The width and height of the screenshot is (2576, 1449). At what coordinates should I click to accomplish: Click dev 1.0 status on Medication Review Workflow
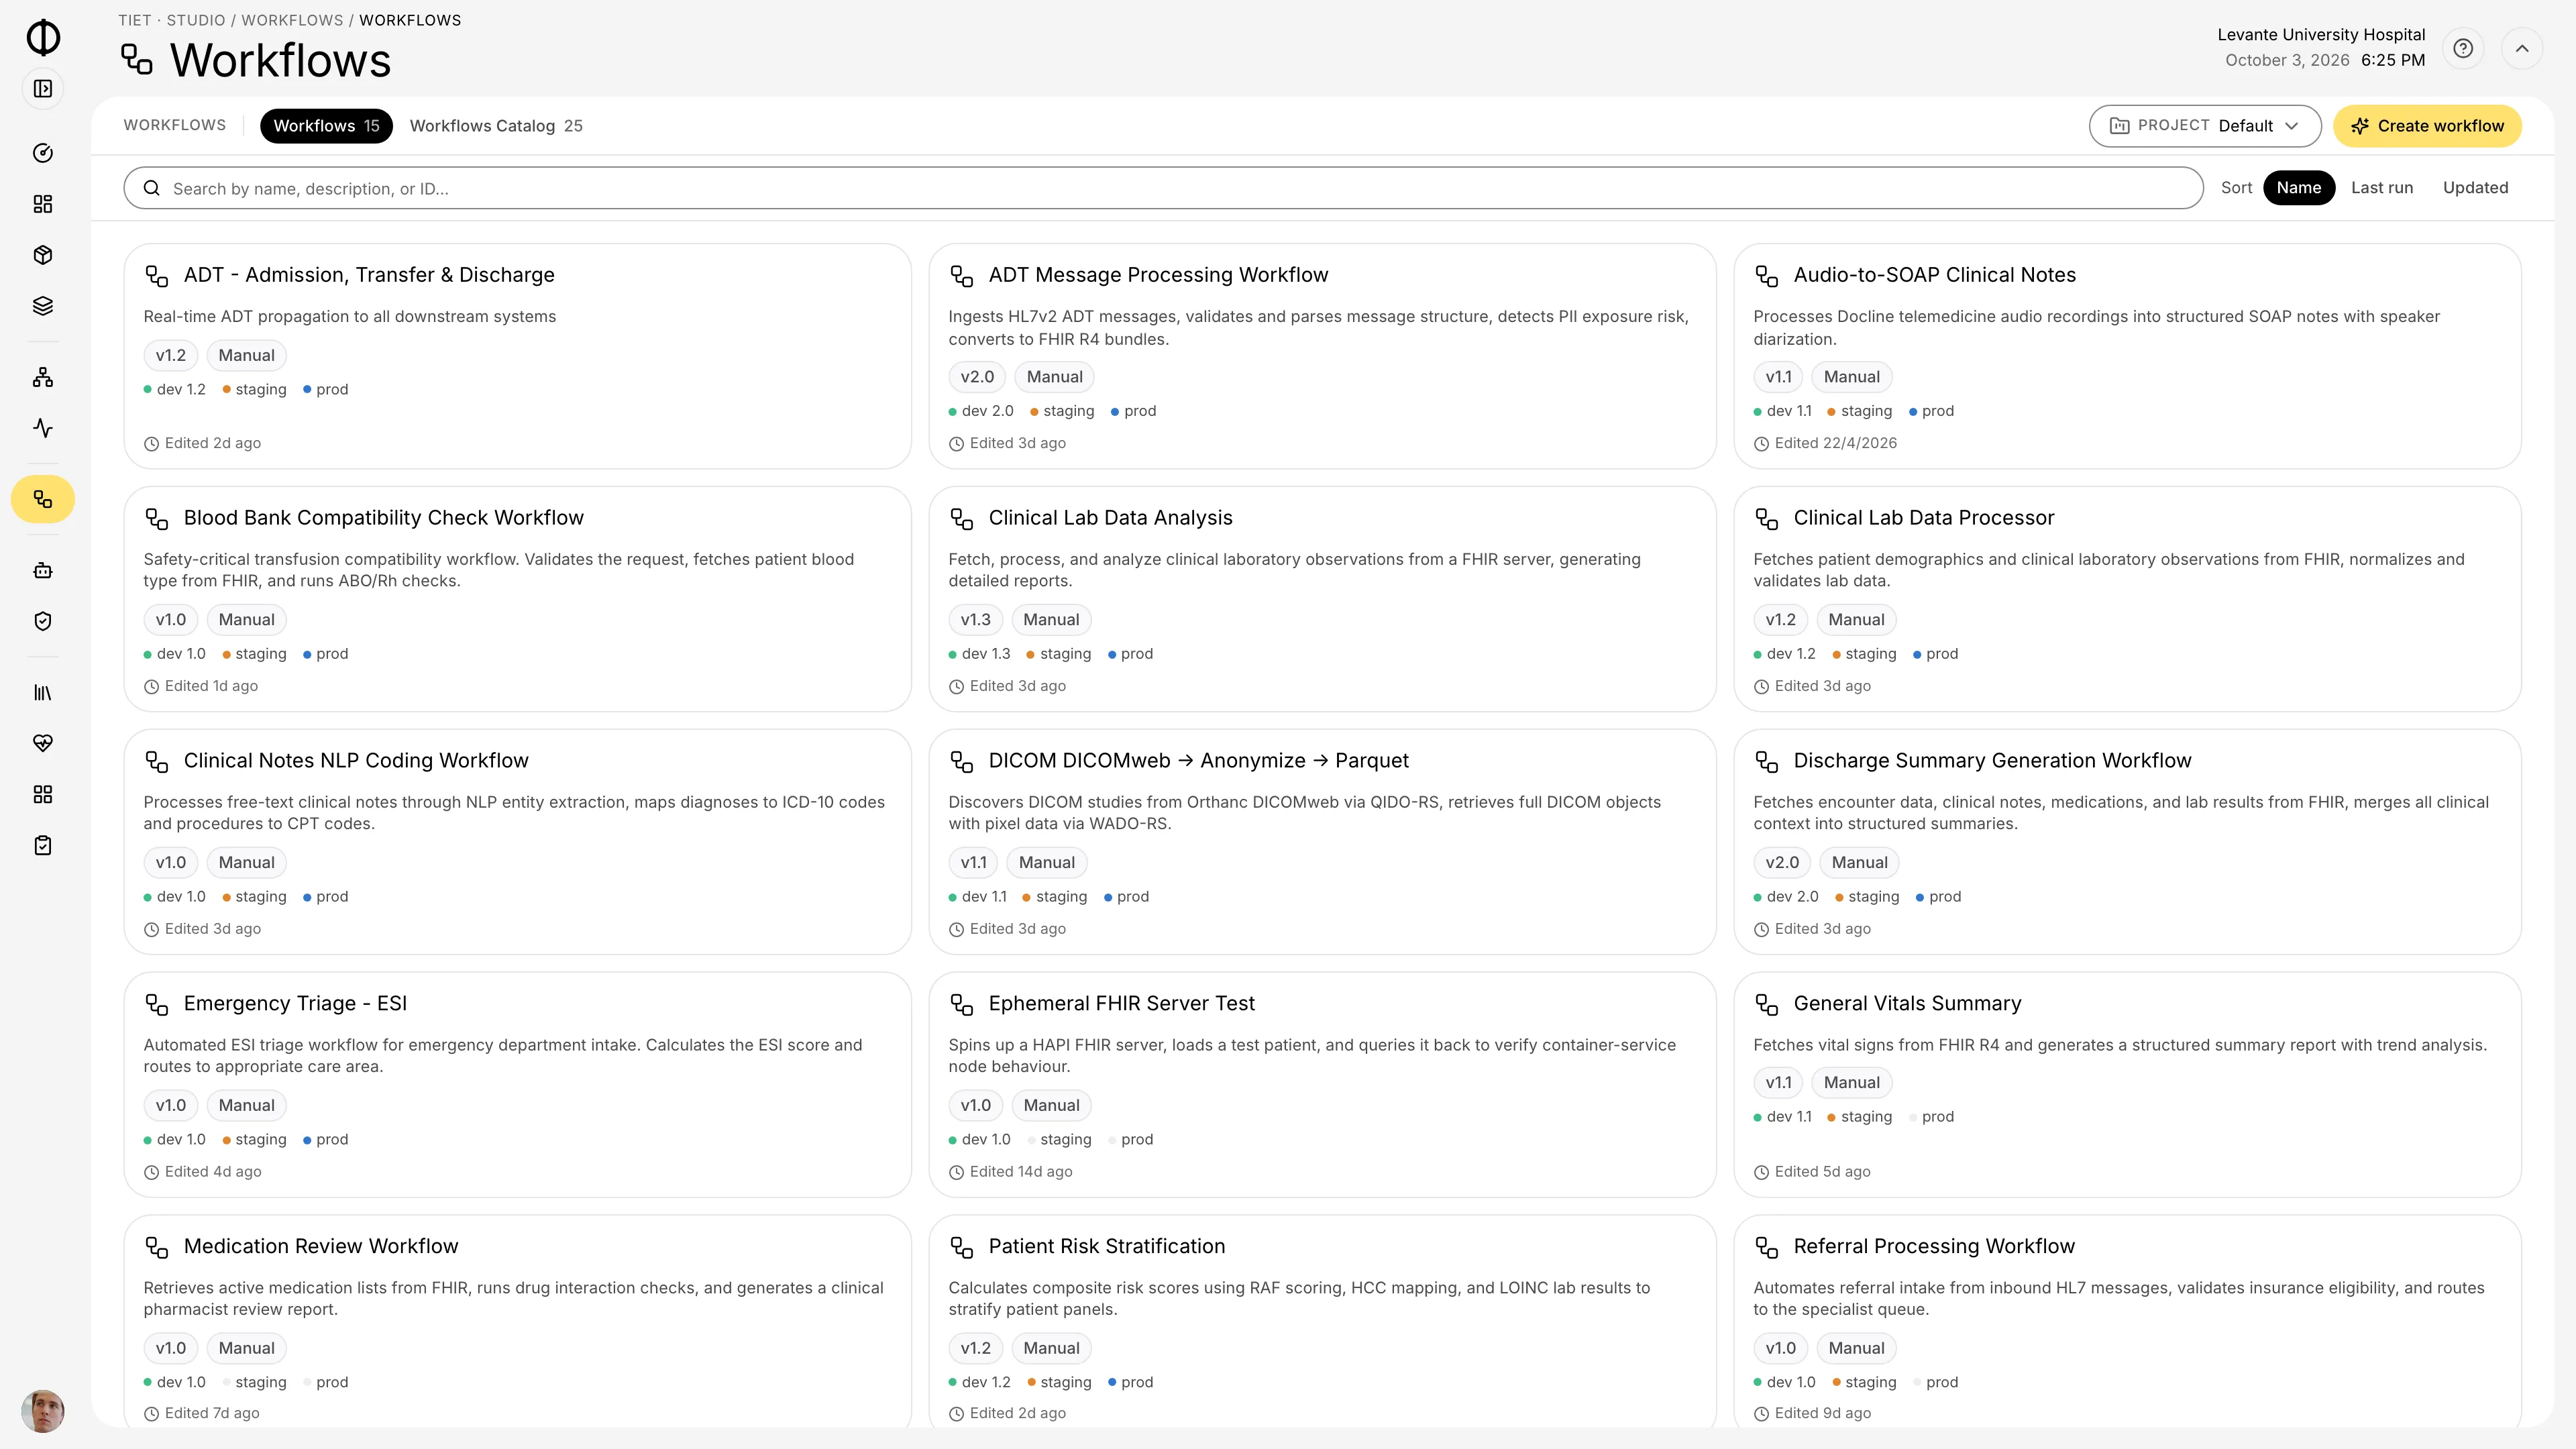coord(175,1383)
